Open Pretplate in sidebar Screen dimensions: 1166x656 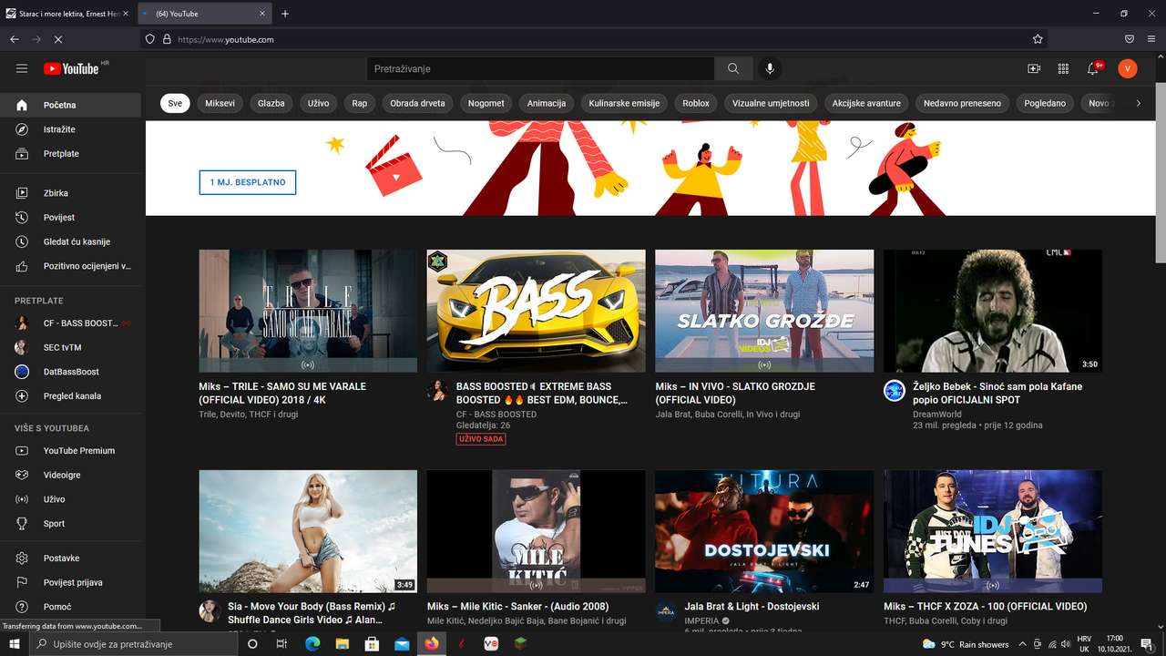[x=72, y=154]
